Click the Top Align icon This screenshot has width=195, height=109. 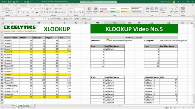(42, 9)
